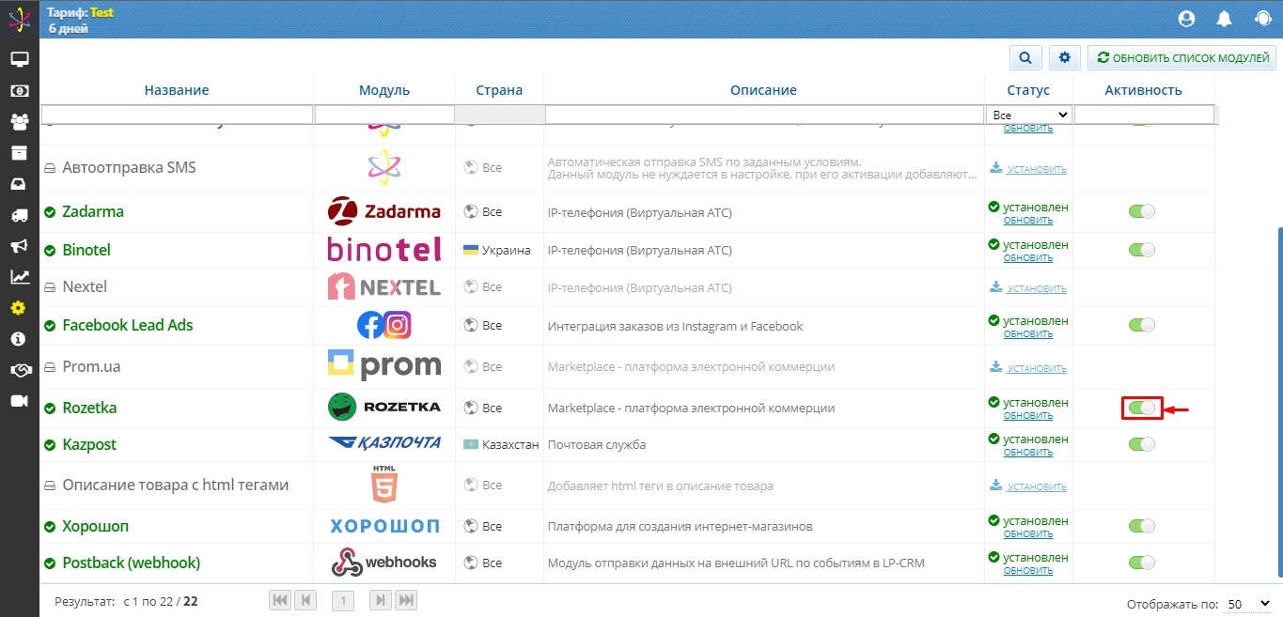Click the Казахстан country cell

point(501,444)
